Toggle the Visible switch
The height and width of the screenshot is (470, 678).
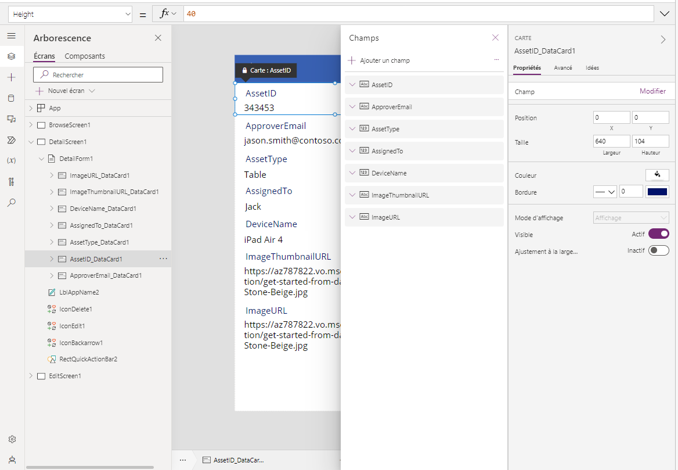(x=658, y=234)
